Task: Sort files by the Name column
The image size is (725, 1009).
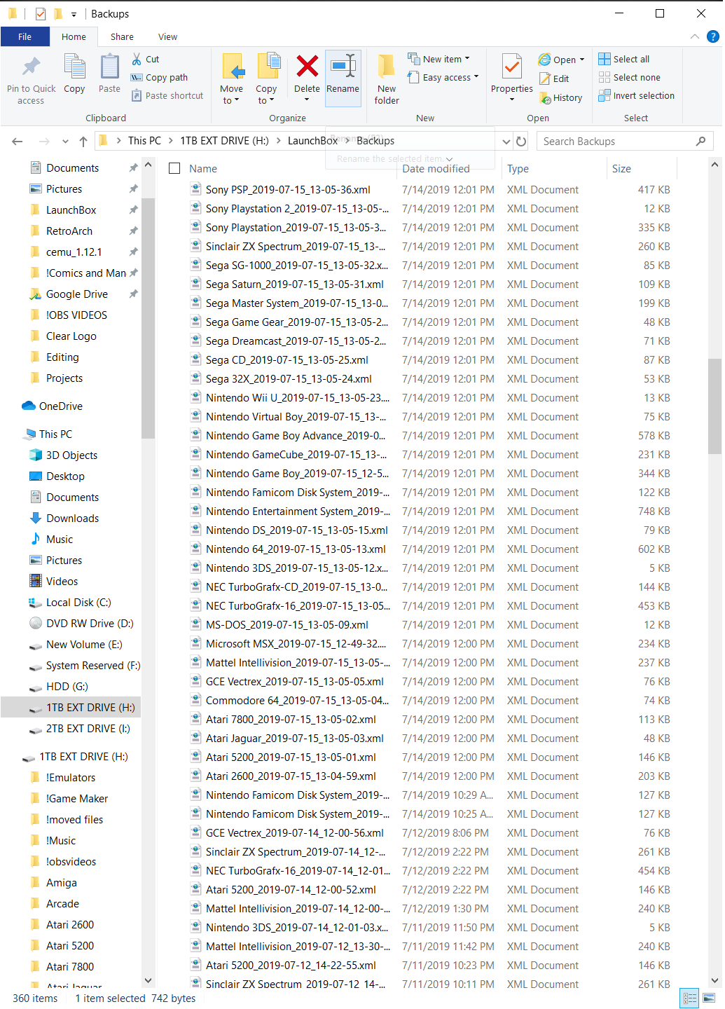Action: click(x=203, y=169)
